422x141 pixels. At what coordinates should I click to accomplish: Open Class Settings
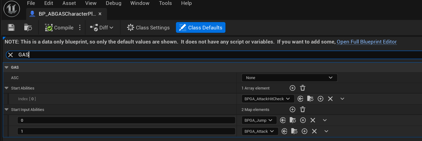148,28
